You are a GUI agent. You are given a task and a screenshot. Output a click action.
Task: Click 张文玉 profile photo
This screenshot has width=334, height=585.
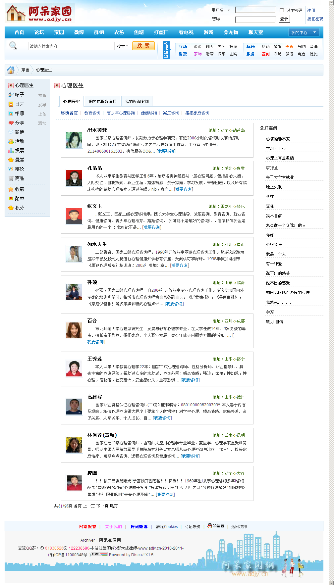pyautogui.click(x=74, y=216)
